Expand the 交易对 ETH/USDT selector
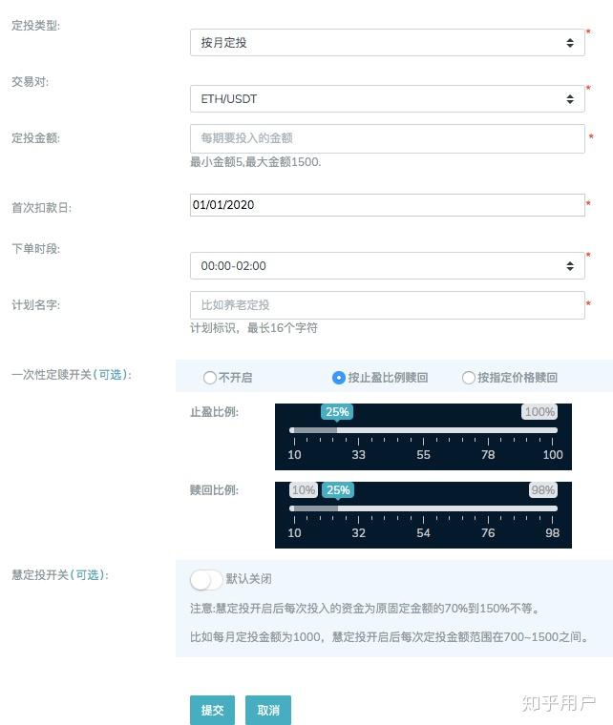 tap(388, 98)
